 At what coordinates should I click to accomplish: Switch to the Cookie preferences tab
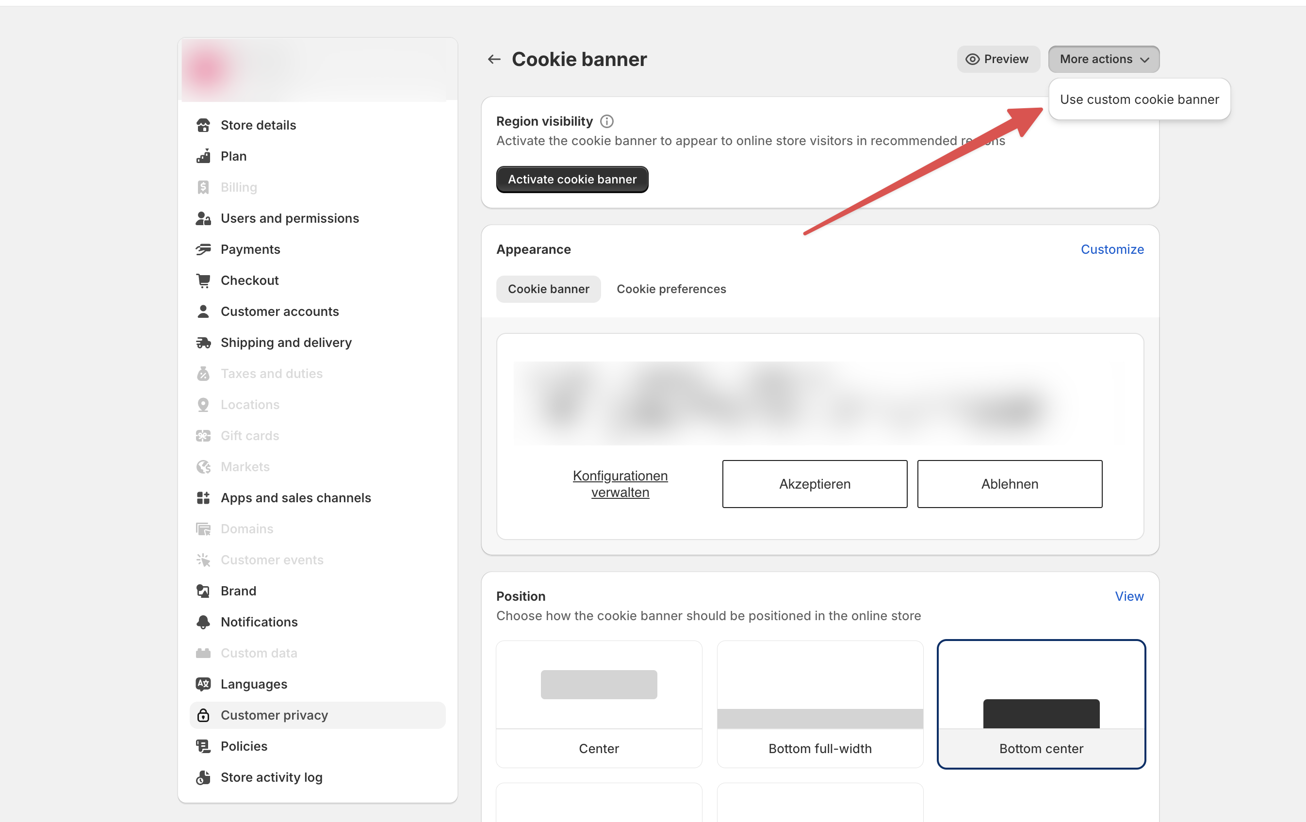671,289
